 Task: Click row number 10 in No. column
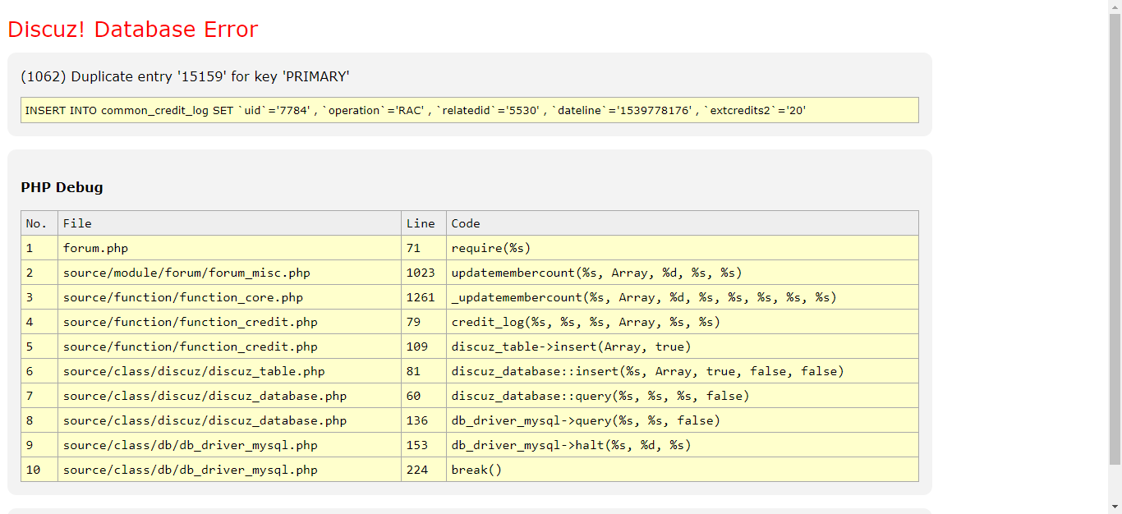pyautogui.click(x=33, y=470)
